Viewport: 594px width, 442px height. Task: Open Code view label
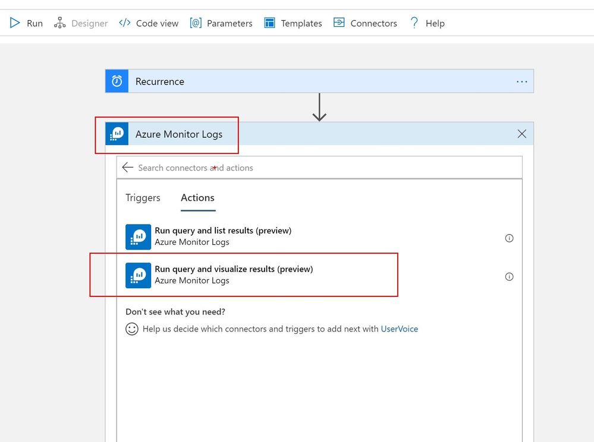[157, 23]
